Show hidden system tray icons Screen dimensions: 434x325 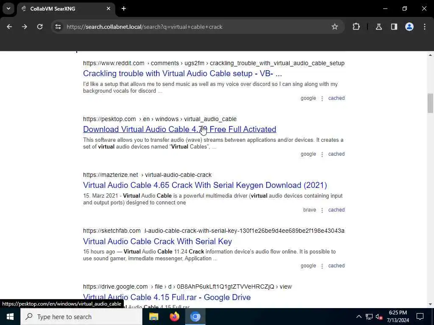pyautogui.click(x=359, y=317)
